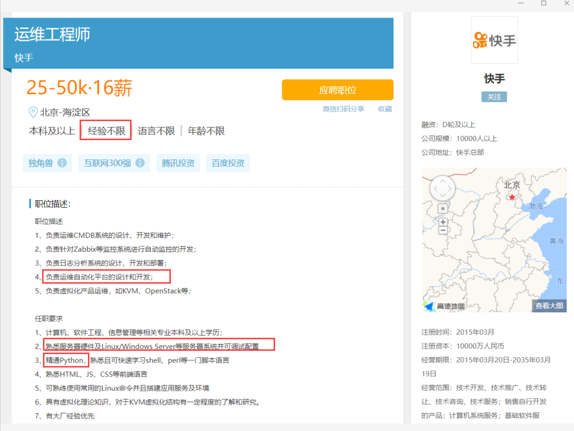Click requirement about Linux/Windows Server
The image size is (574, 431).
[152, 346]
